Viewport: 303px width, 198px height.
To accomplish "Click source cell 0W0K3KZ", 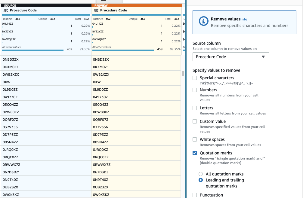I will 46,195.
